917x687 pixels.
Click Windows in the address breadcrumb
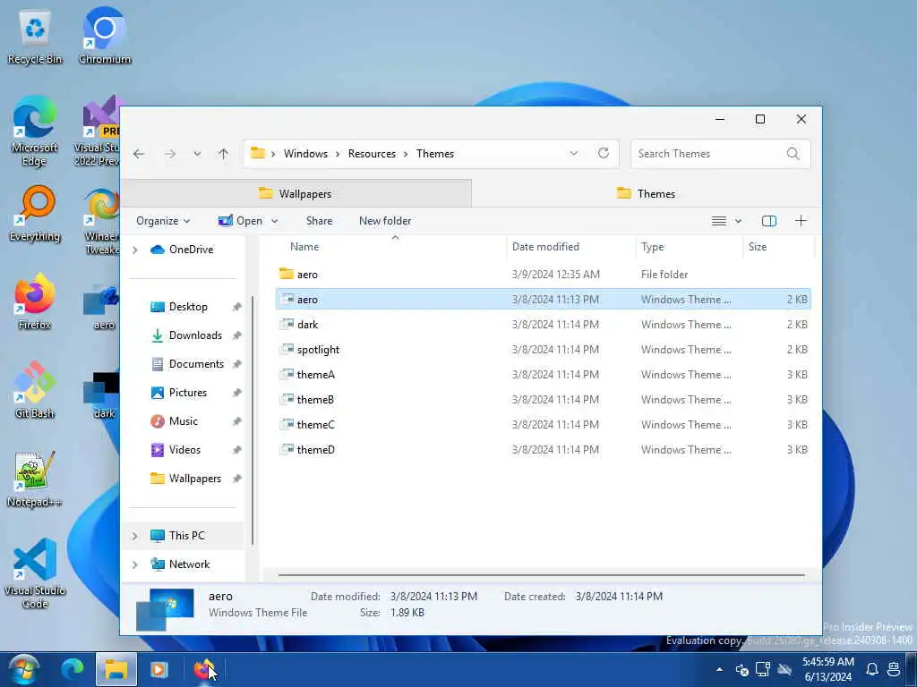(306, 154)
